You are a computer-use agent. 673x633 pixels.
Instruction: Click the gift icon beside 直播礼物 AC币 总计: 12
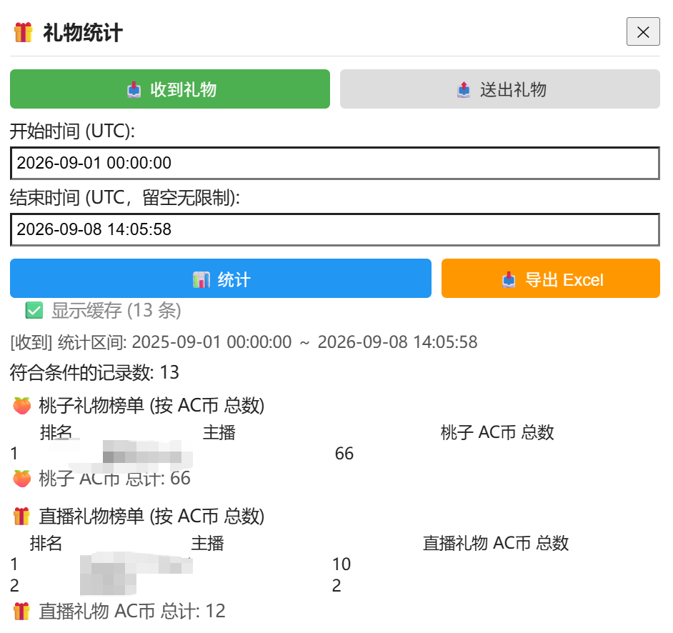[x=21, y=612]
